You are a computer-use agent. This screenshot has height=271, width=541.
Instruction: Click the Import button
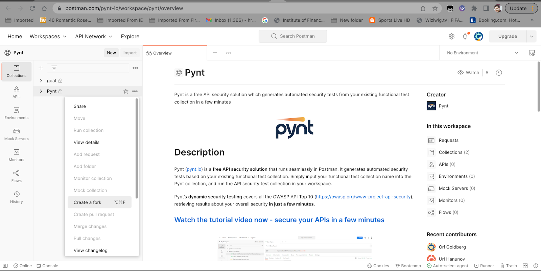(130, 53)
